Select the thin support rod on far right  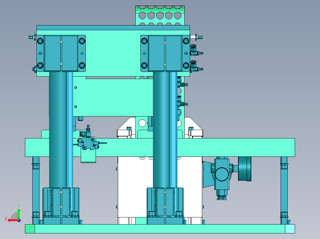(x=284, y=190)
